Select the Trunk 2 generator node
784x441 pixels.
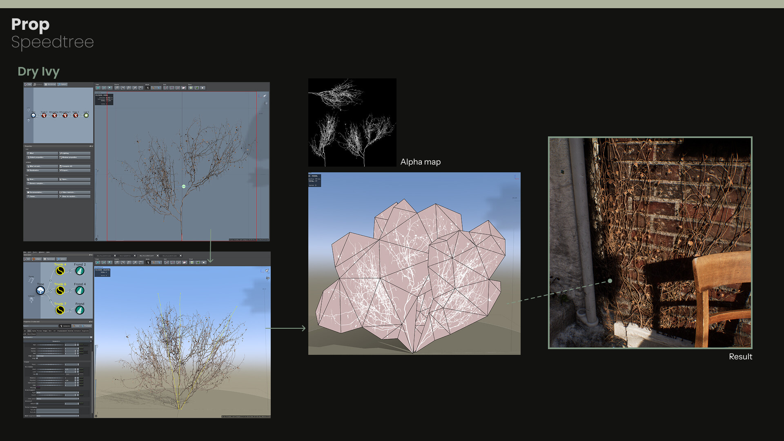[44, 116]
